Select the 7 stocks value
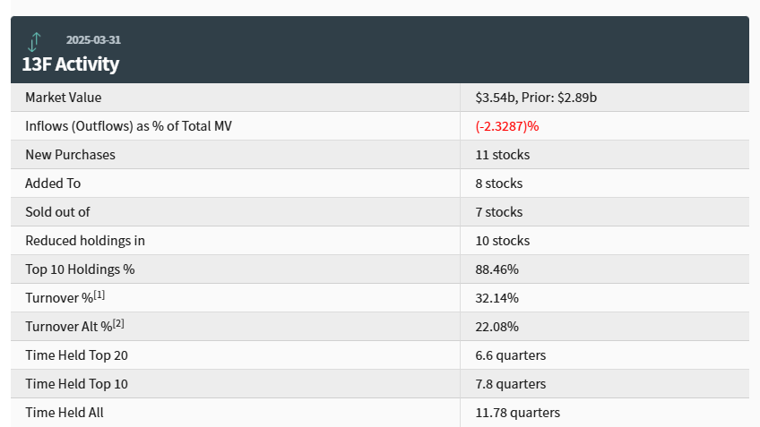The image size is (760, 427). tap(498, 212)
